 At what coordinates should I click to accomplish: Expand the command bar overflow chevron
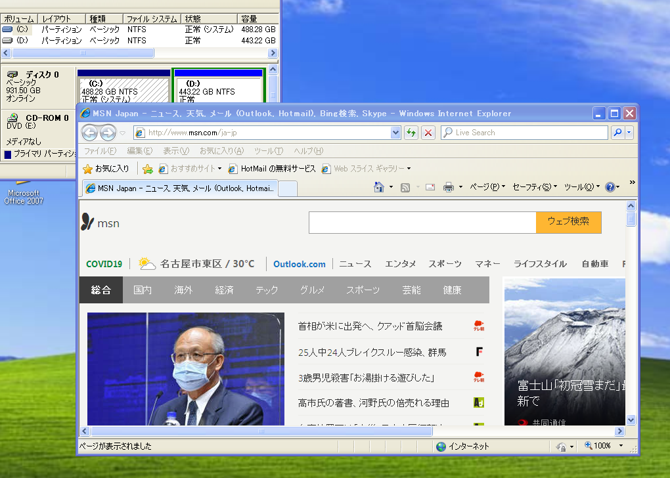pyautogui.click(x=632, y=183)
